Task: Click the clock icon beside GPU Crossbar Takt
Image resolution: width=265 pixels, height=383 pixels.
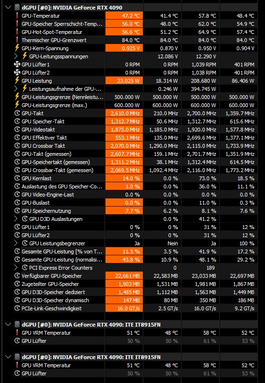Action: pyautogui.click(x=17, y=145)
